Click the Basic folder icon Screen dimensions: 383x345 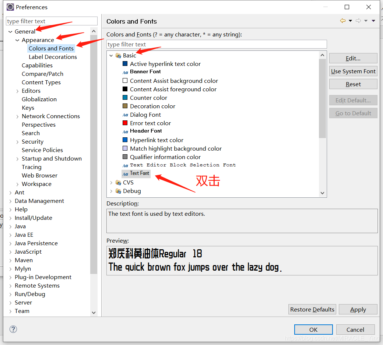click(119, 56)
